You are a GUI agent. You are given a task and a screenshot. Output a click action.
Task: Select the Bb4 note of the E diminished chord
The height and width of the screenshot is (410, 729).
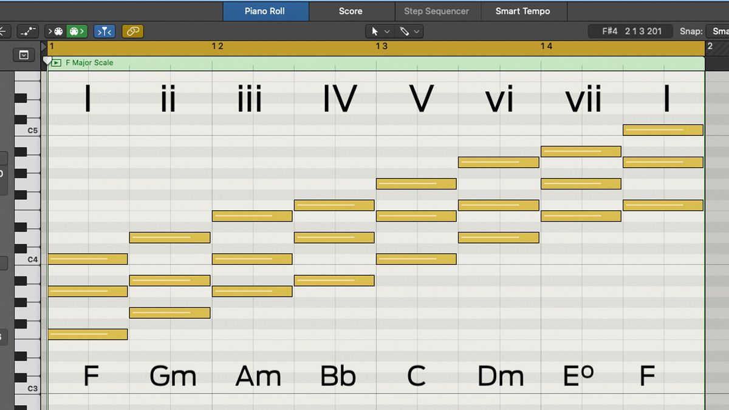[x=581, y=151]
